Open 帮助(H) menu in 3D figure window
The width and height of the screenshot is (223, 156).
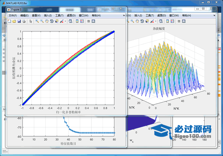[x=187, y=16]
